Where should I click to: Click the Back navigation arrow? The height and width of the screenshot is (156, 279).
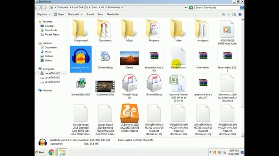[38, 7]
